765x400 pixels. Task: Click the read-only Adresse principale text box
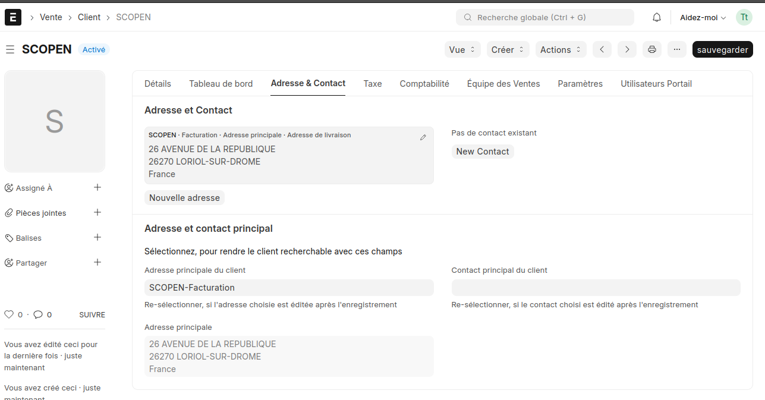coord(289,357)
